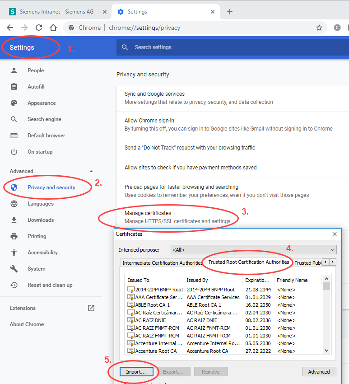The height and width of the screenshot is (384, 349).
Task: Select Intermediate Certification Authorities tab
Action: point(162,263)
